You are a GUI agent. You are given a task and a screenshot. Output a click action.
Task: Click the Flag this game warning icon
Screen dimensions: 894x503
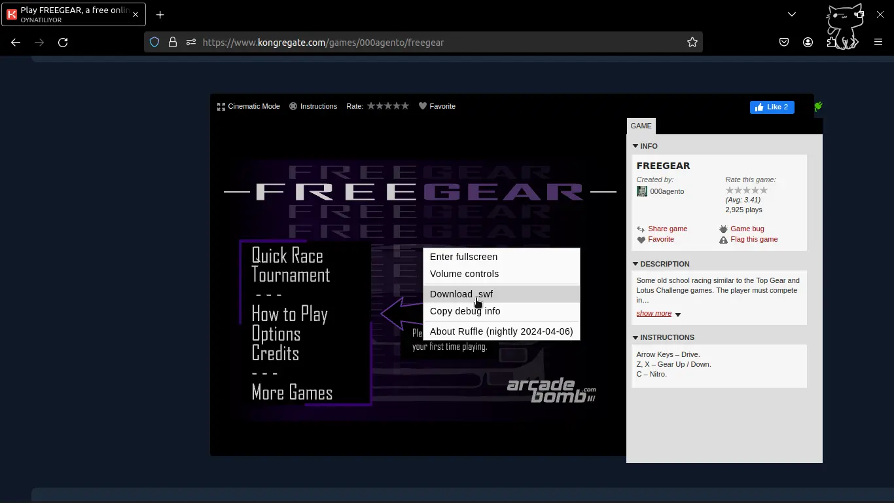(x=723, y=240)
